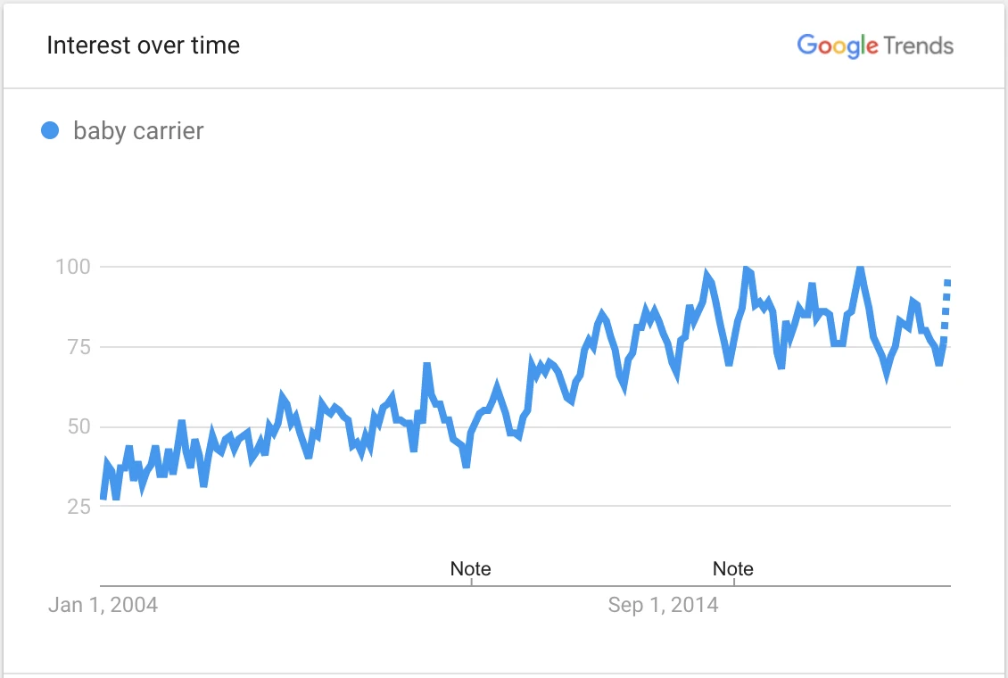Click the trend line peak above the rightmost Note

746,269
